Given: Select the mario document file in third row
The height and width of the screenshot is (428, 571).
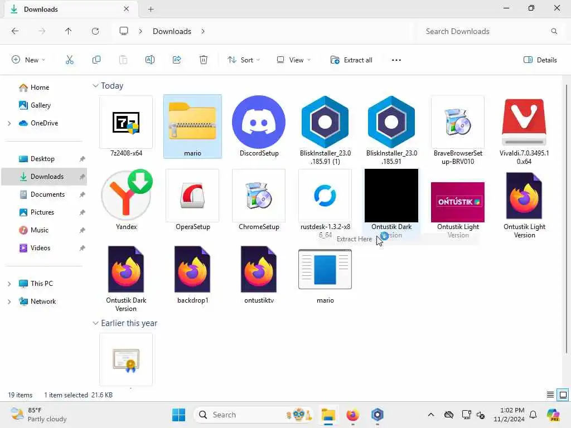Looking at the screenshot, I should click(x=325, y=276).
